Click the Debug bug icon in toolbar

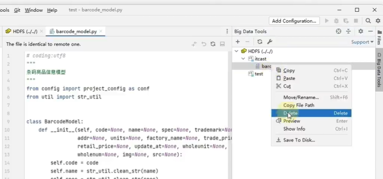coord(336,21)
